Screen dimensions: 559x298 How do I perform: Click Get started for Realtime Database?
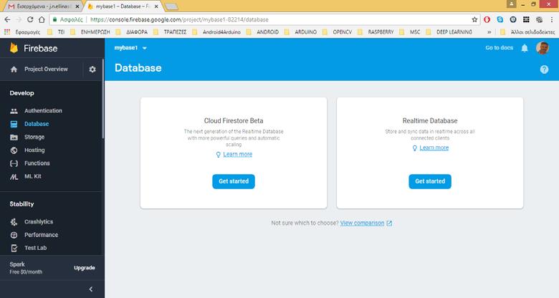430,181
